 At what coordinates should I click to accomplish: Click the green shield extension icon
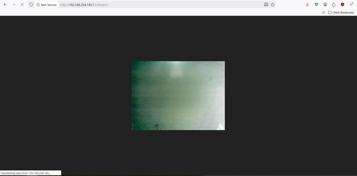pos(317,5)
